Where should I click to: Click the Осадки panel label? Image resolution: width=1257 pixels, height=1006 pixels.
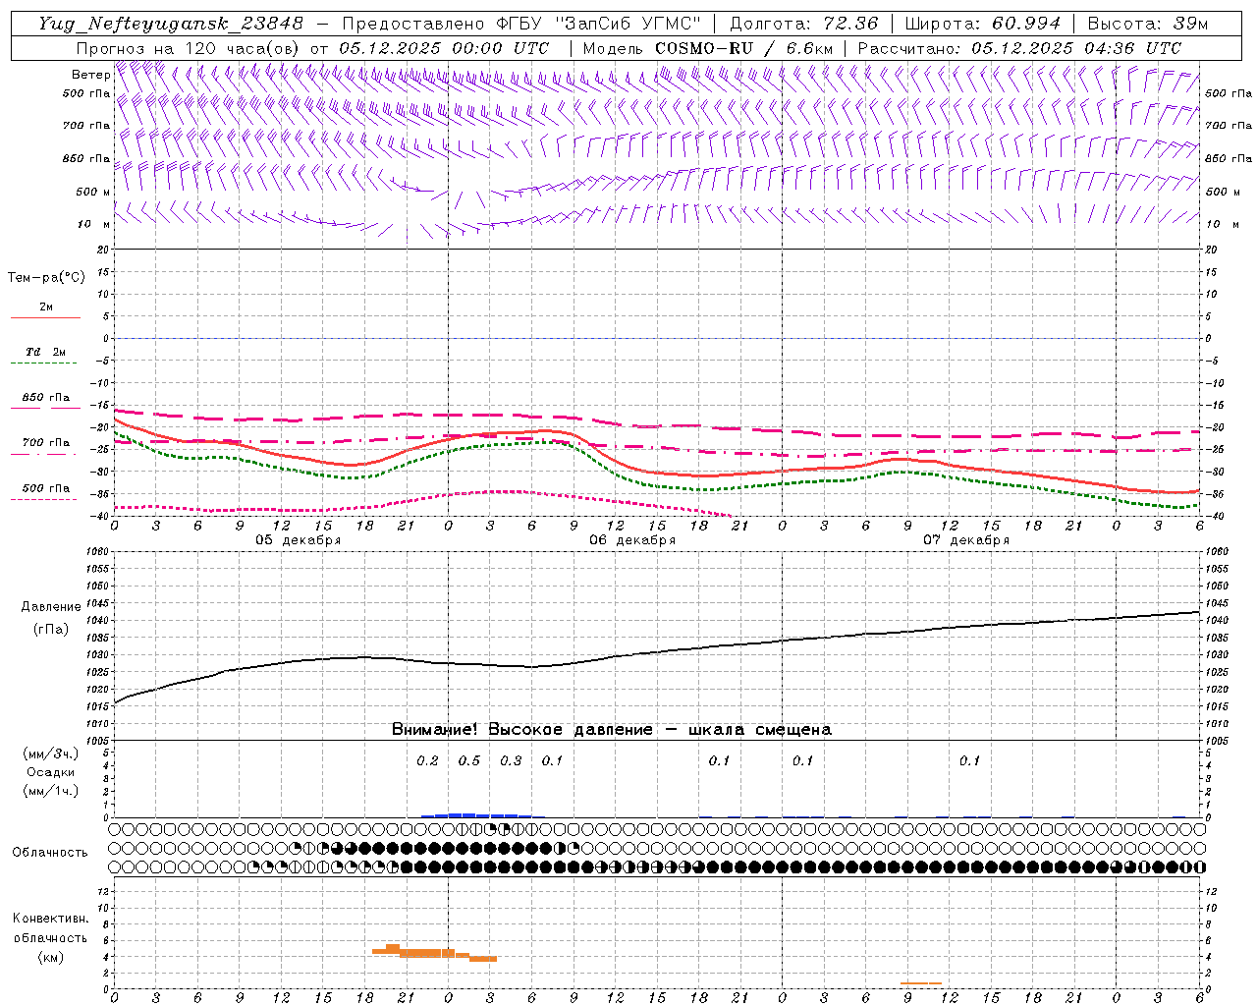51,772
